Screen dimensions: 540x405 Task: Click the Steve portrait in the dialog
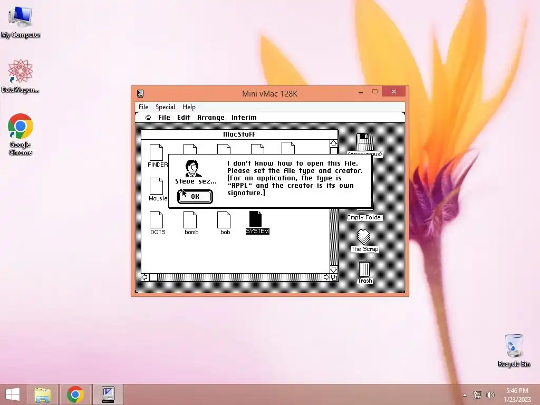[x=193, y=168]
